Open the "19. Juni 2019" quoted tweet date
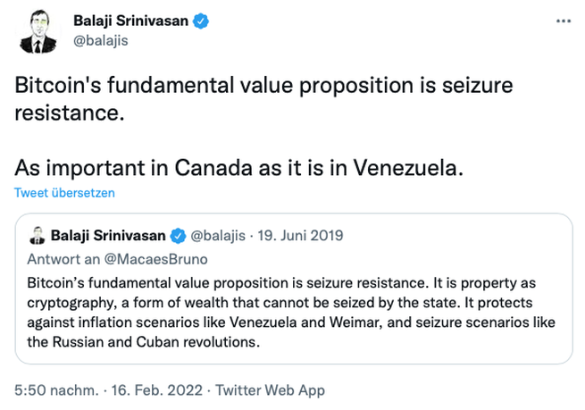This screenshot has height=410, width=585. click(x=300, y=237)
